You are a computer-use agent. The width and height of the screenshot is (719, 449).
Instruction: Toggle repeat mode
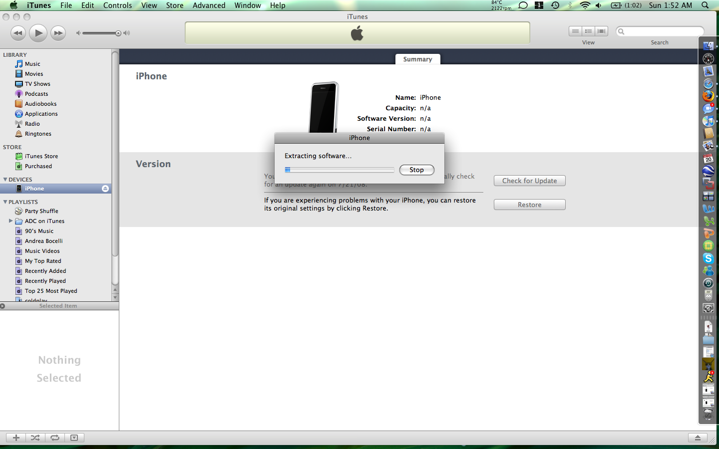click(55, 438)
